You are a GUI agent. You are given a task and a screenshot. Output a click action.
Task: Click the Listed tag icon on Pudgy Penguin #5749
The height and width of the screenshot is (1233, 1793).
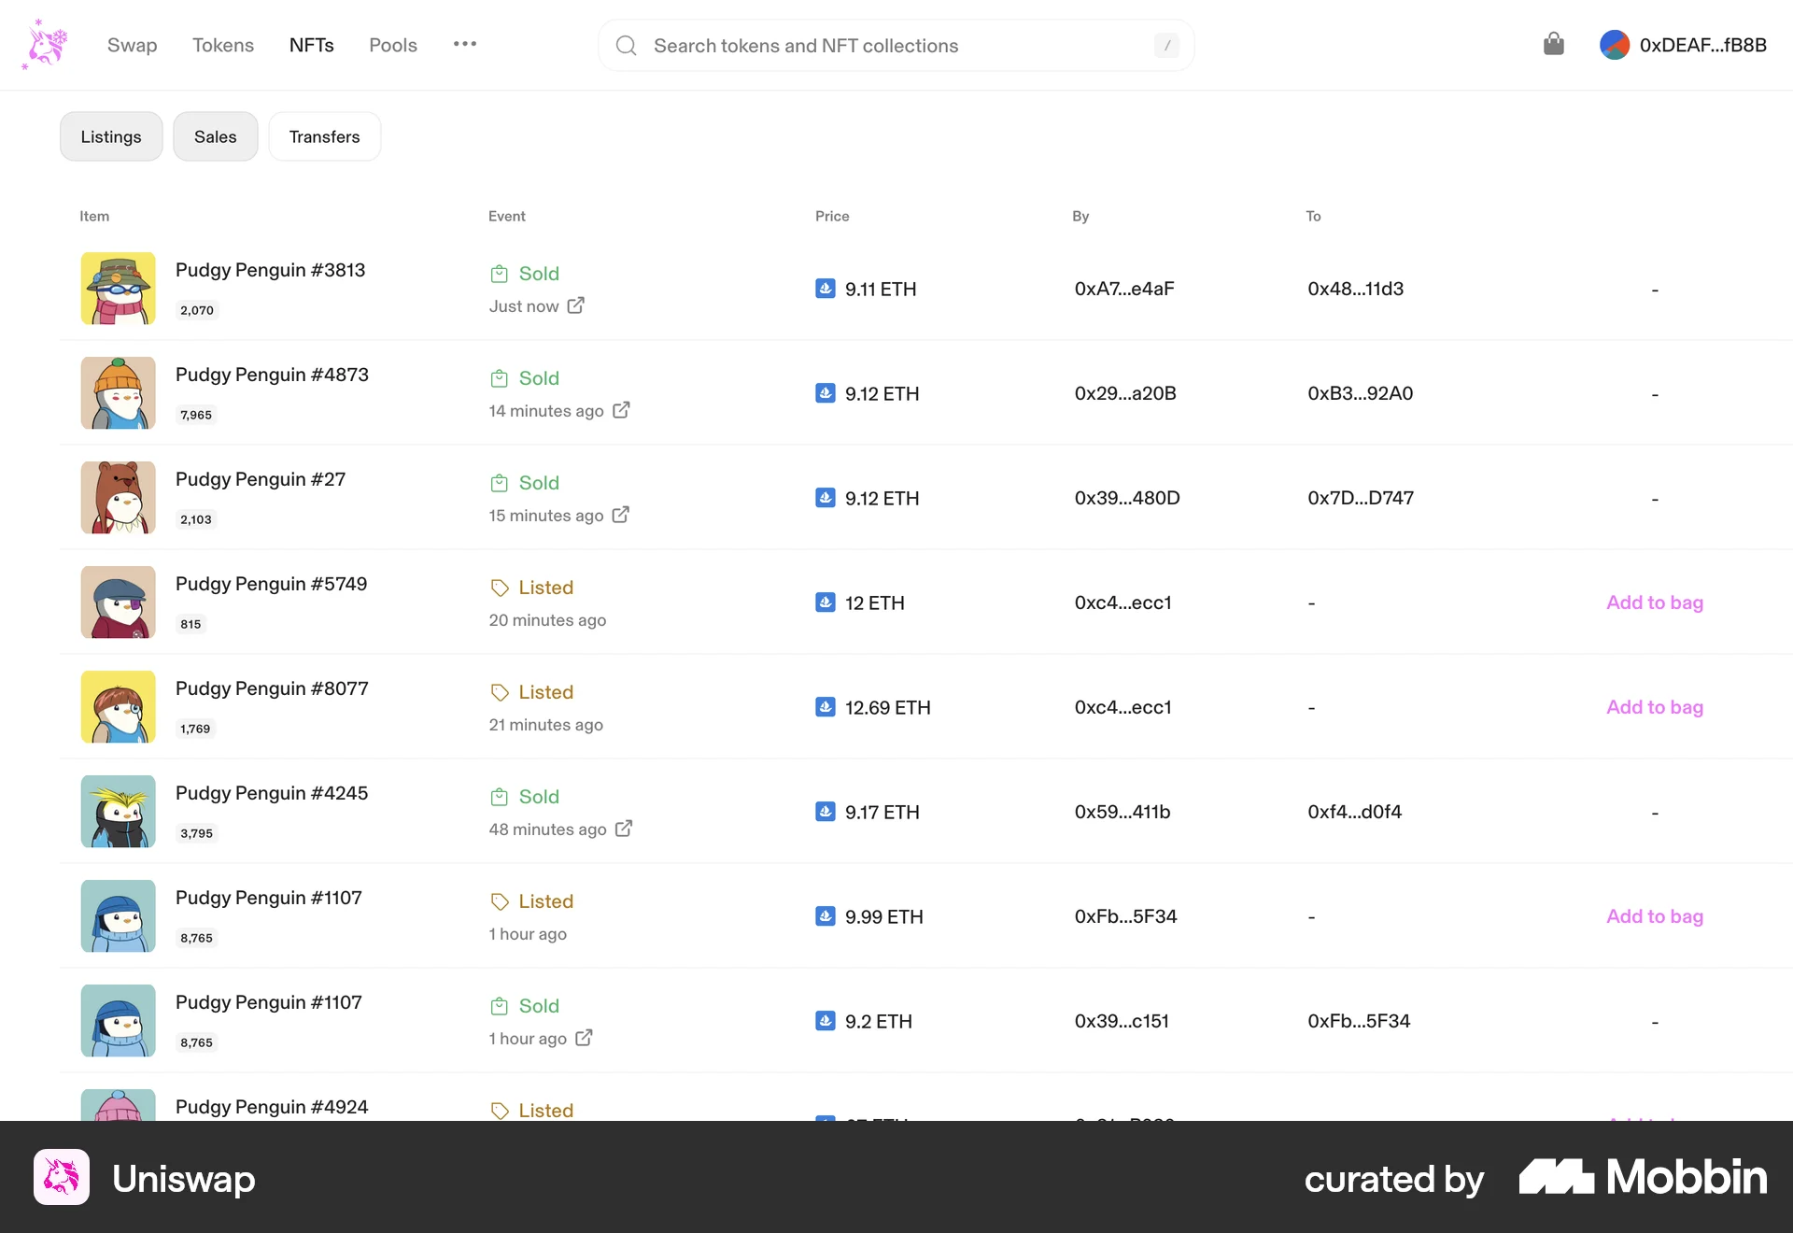point(499,587)
